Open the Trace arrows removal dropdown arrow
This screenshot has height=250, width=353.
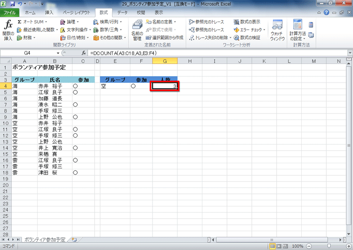(x=230, y=38)
